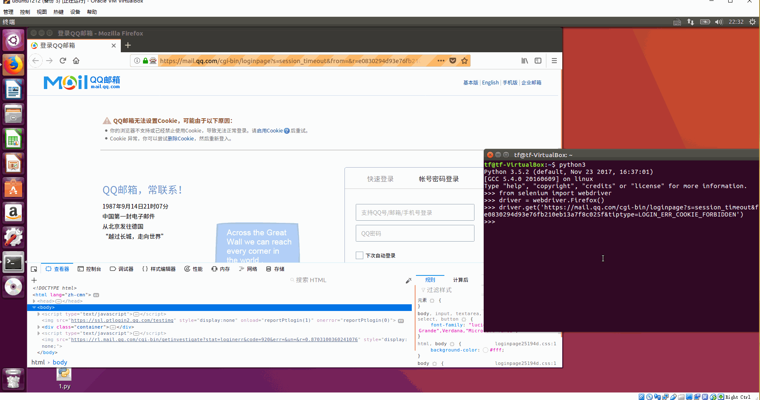Viewport: 760px width, 400px height.
Task: Click the #fff background-color swatch
Action: coord(485,350)
